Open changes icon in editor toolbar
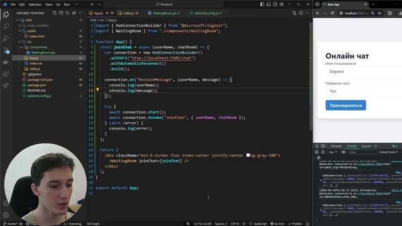The width and height of the screenshot is (402, 226). click(295, 13)
